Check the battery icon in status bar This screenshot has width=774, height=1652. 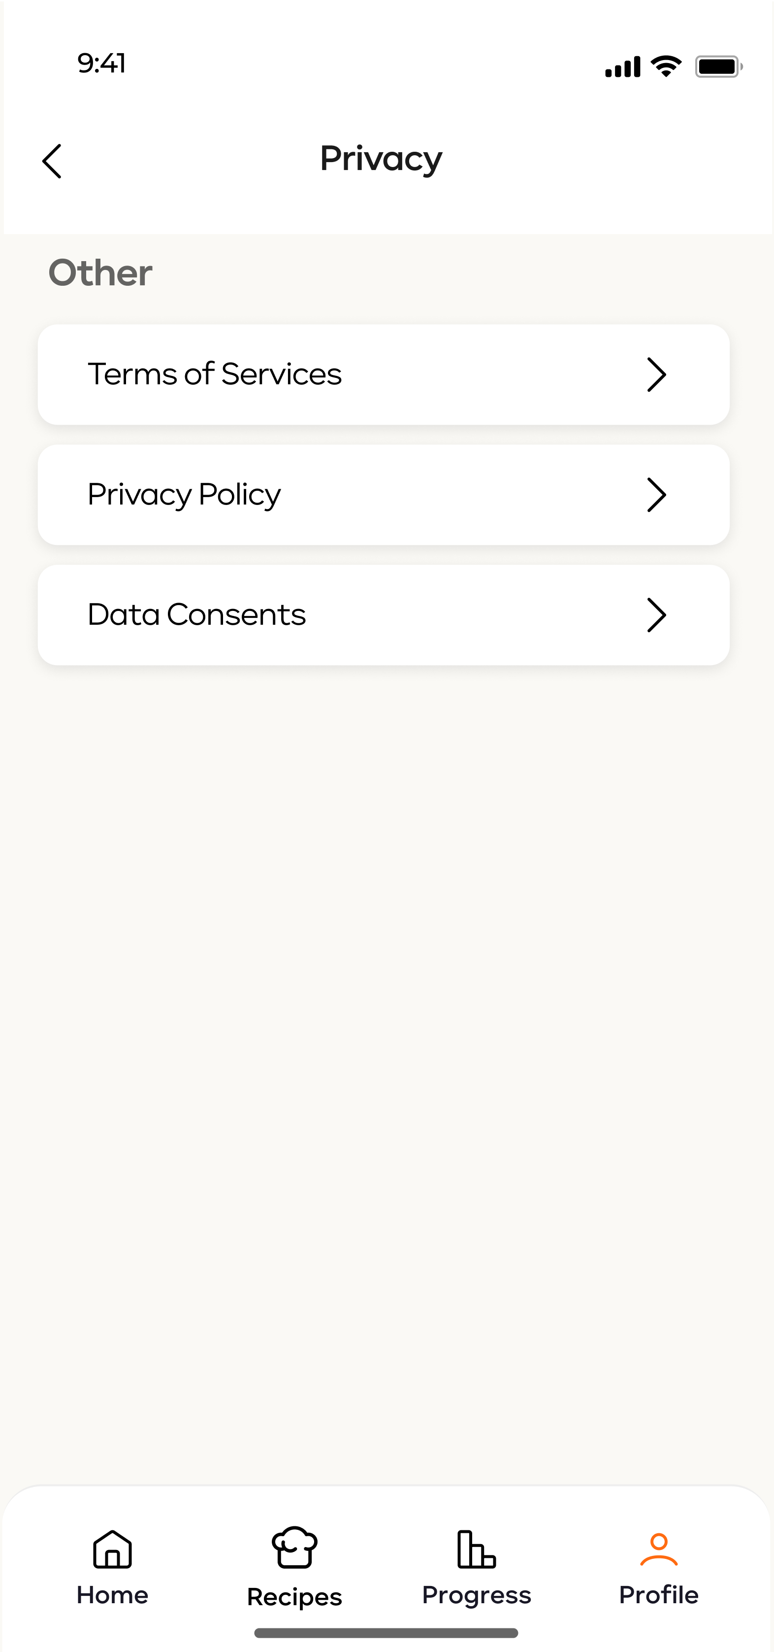pos(719,67)
